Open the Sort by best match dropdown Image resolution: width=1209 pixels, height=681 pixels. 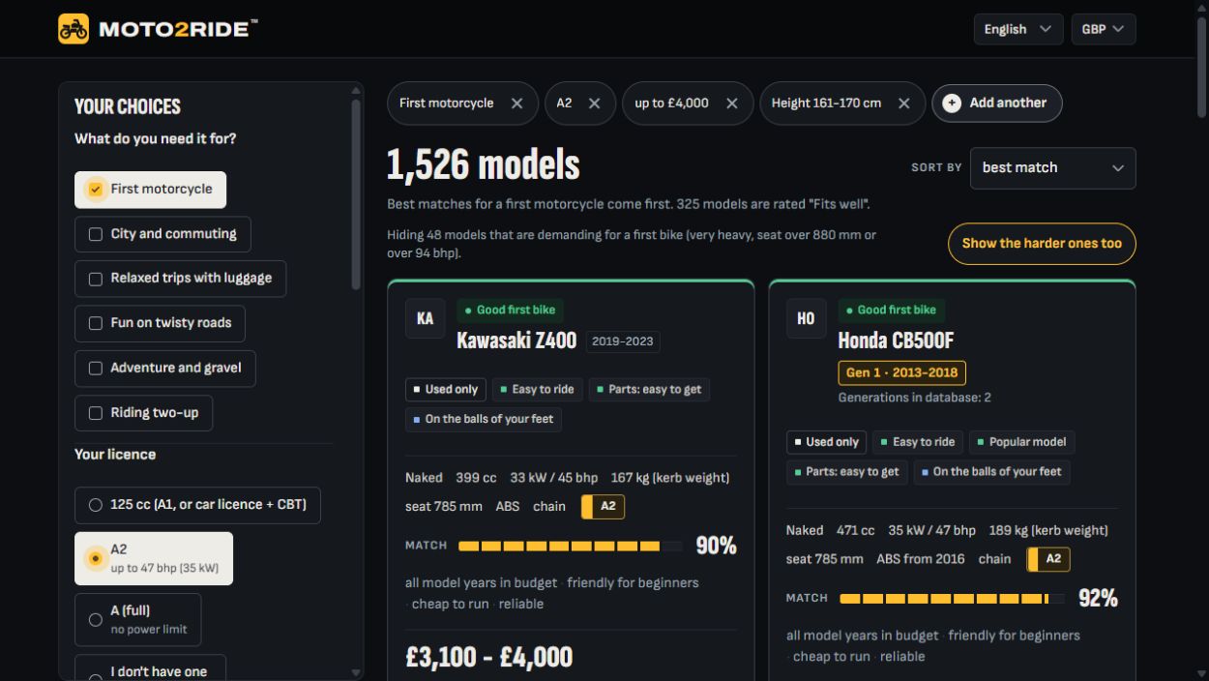pyautogui.click(x=1052, y=167)
